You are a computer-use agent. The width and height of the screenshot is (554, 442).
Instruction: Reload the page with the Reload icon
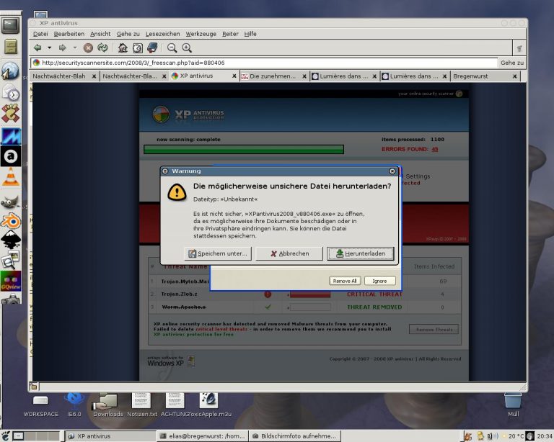click(x=102, y=48)
